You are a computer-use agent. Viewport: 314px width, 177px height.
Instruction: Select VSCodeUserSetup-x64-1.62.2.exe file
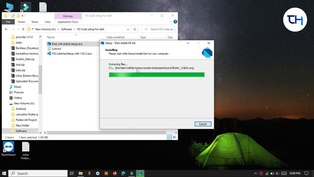(x=72, y=54)
